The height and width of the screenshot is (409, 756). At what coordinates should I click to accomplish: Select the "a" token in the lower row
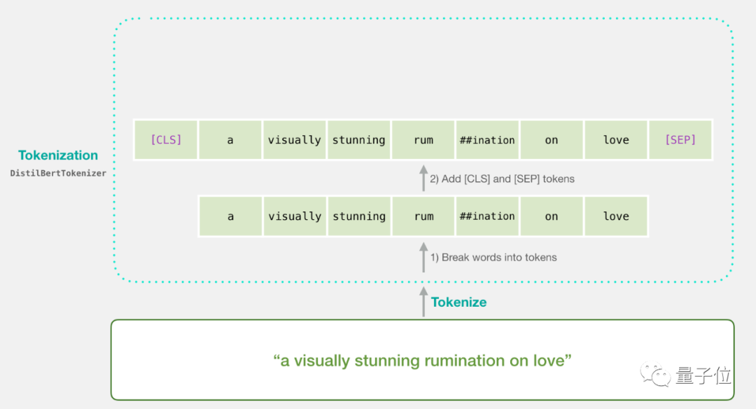[x=230, y=216]
